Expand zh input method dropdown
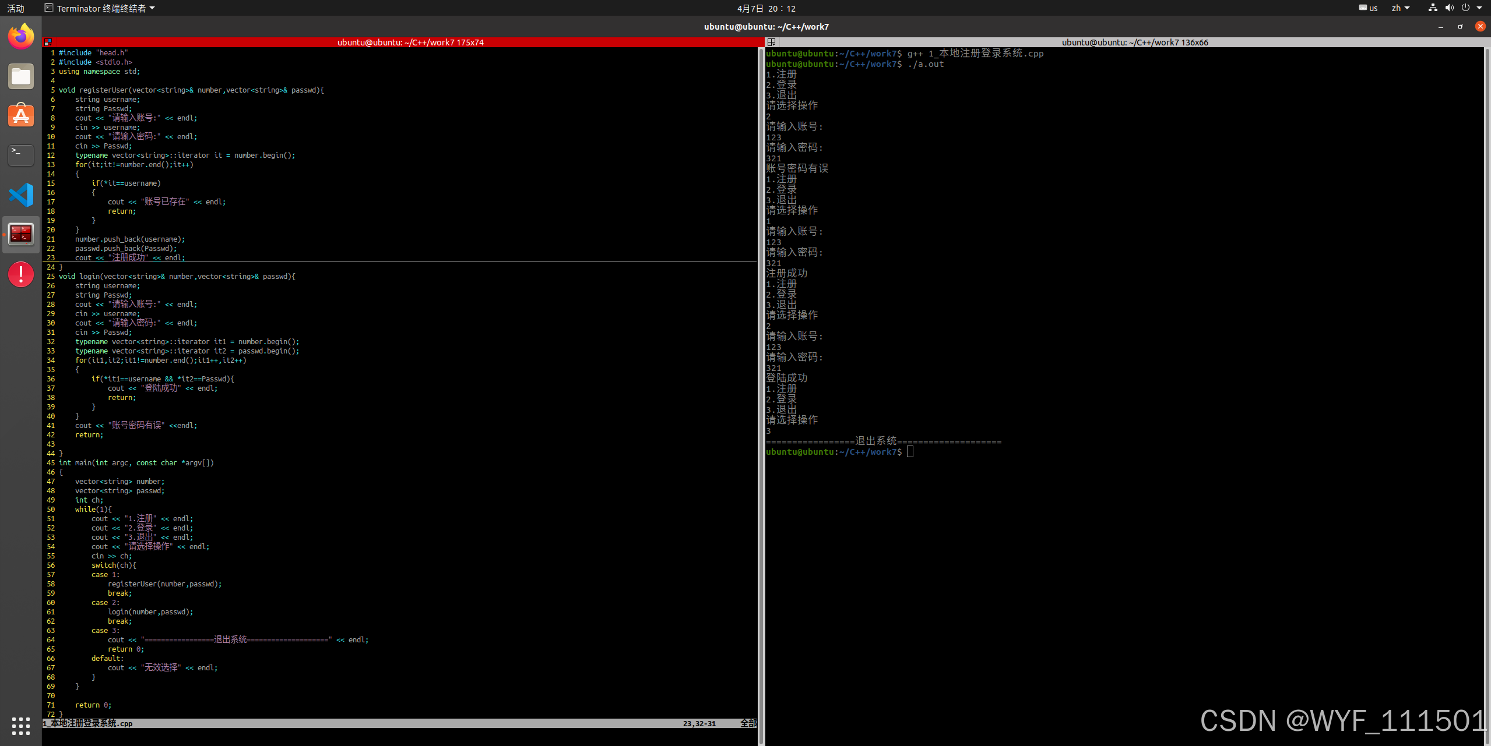 [x=1400, y=8]
